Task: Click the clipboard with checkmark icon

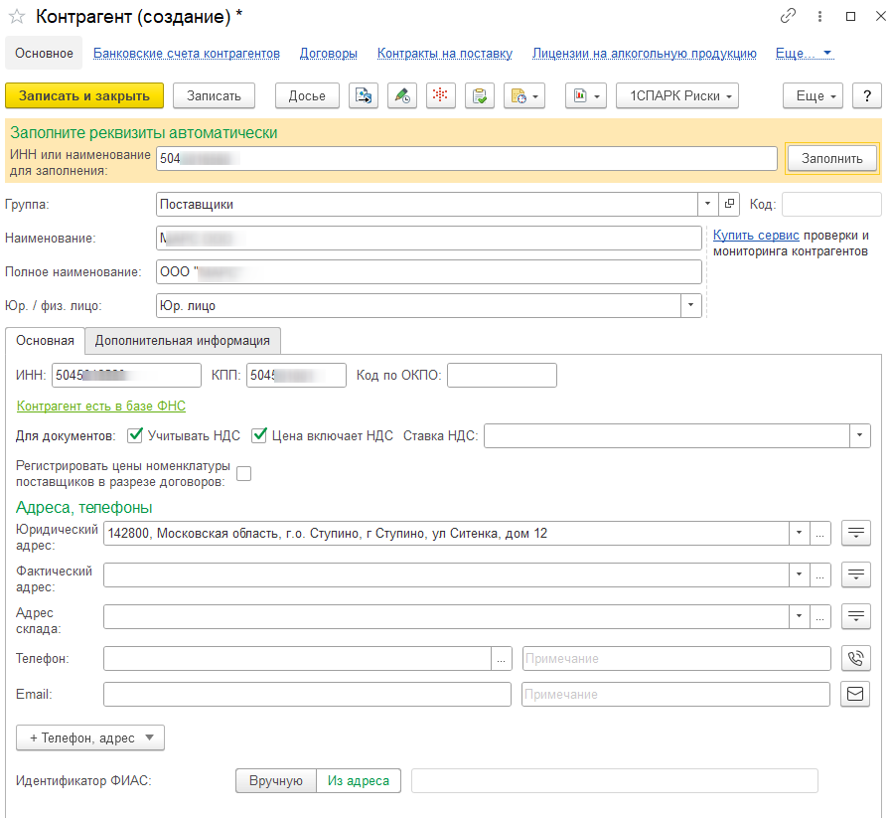Action: pyautogui.click(x=480, y=95)
